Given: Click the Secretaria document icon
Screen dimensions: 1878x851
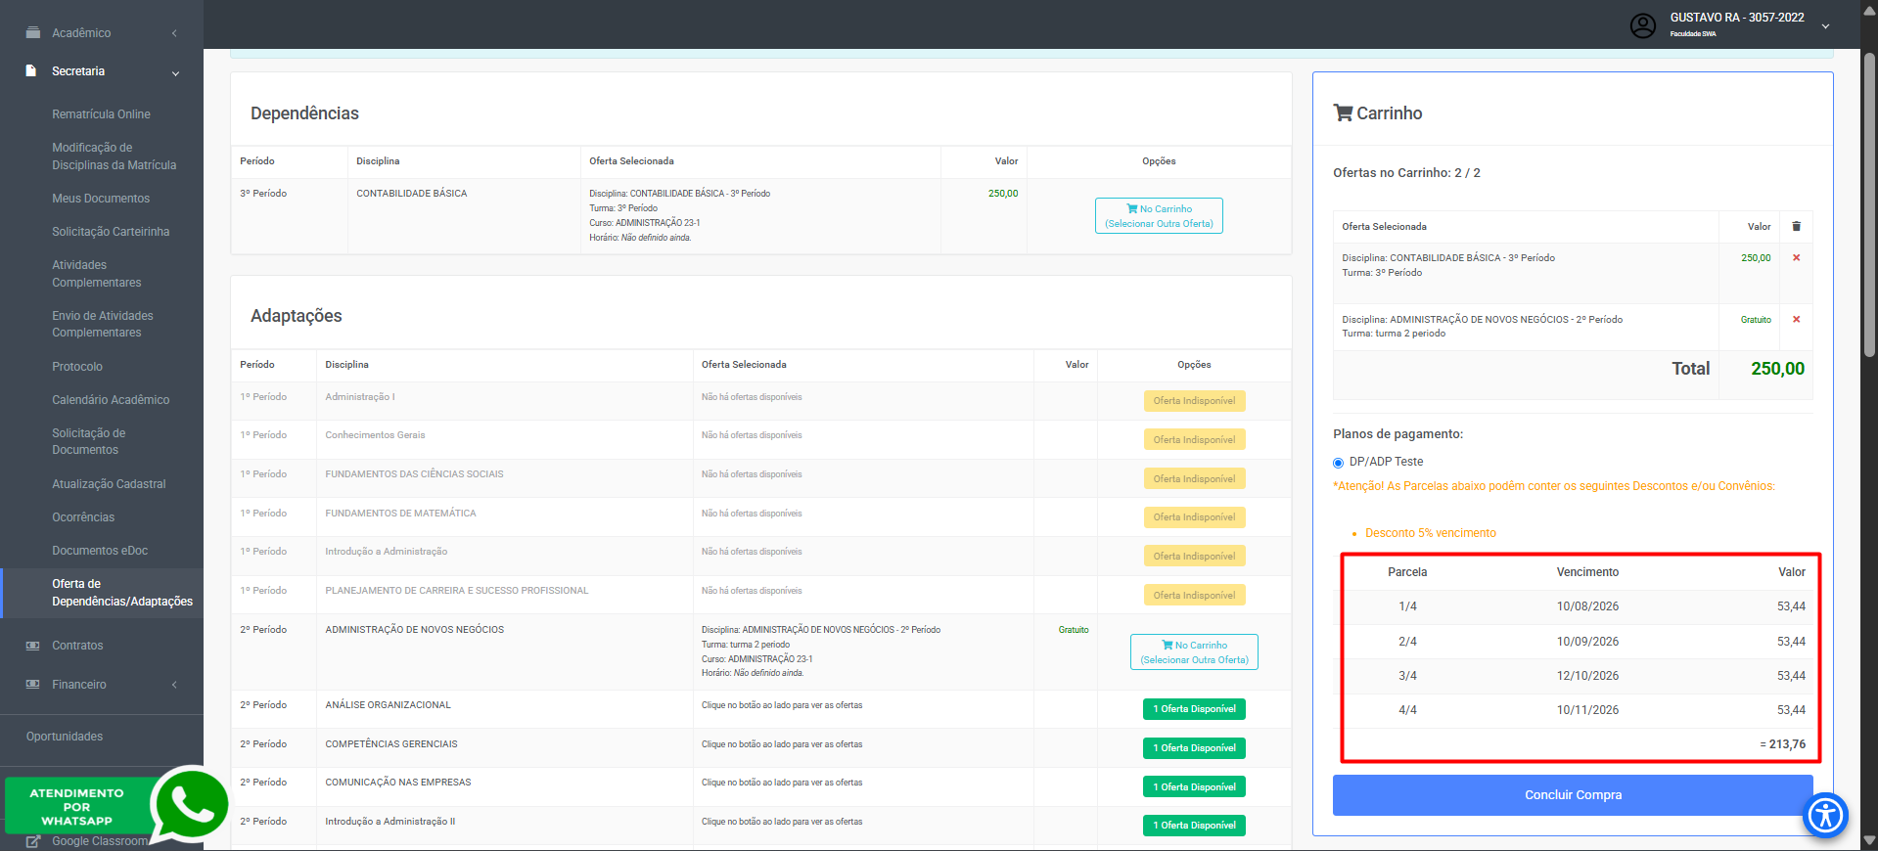Looking at the screenshot, I should tap(31, 71).
